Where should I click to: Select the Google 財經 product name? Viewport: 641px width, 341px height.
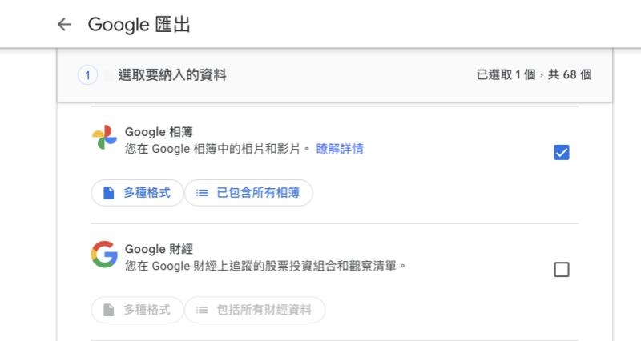coord(159,248)
